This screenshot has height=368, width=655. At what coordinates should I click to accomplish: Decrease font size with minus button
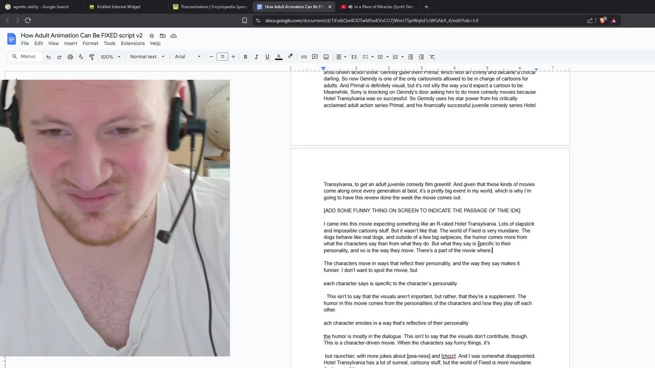click(211, 57)
